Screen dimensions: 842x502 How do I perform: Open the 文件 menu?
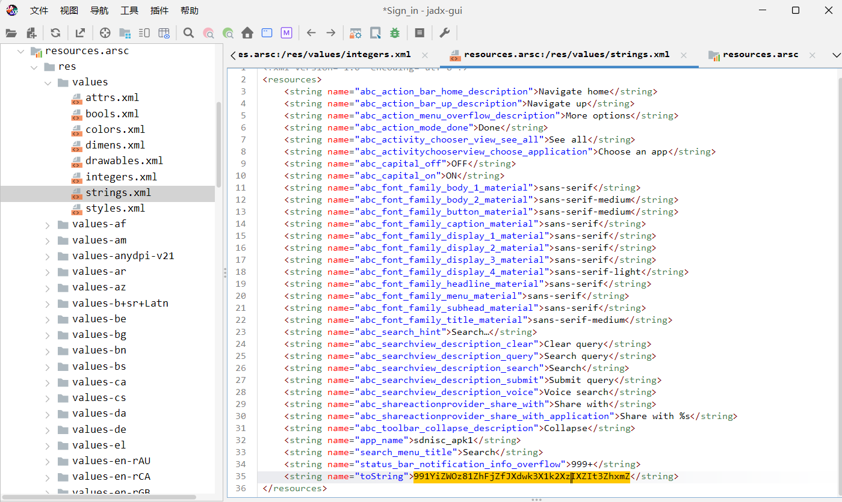tap(39, 11)
